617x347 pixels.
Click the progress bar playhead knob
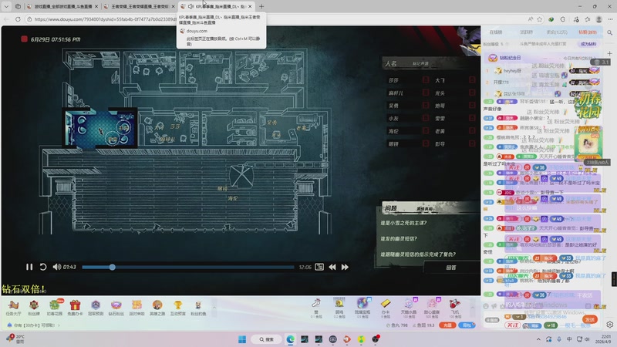click(x=112, y=267)
